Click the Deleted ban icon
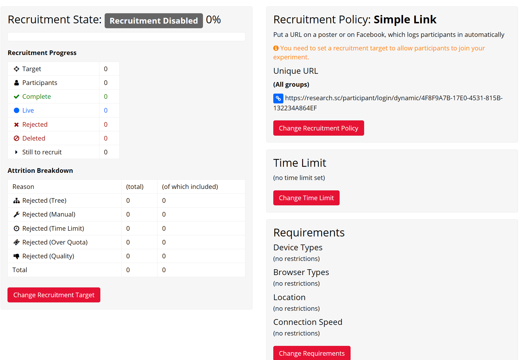The height and width of the screenshot is (360, 527). point(16,139)
